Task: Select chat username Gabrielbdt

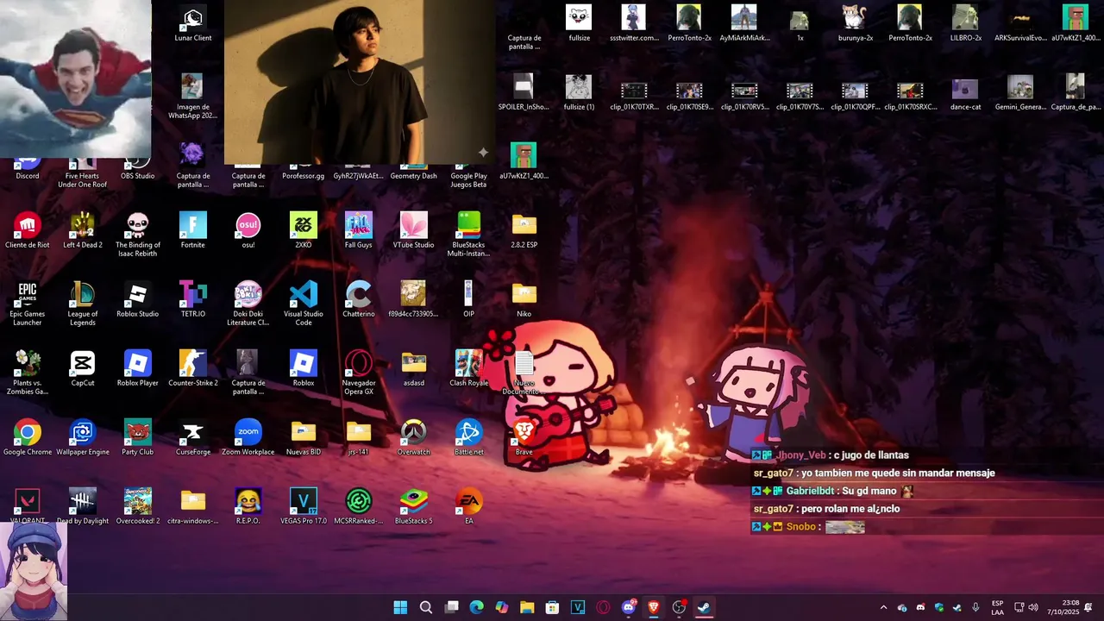Action: tap(810, 491)
